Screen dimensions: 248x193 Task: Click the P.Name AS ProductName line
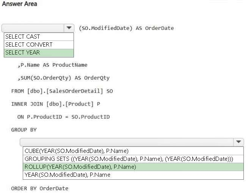pos(52,65)
